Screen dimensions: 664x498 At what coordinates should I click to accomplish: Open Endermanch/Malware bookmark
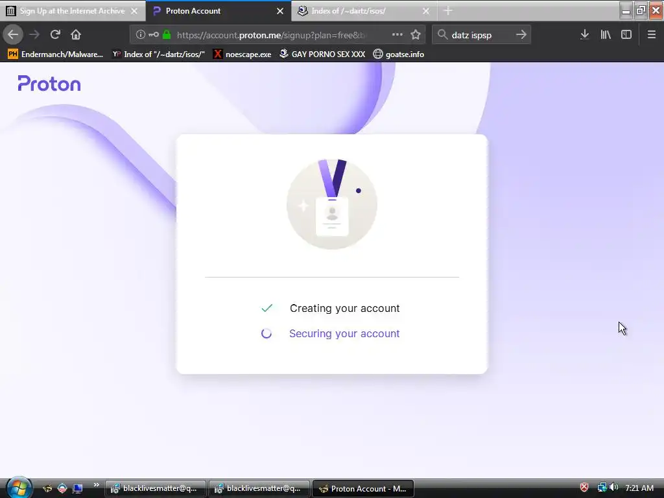click(x=56, y=54)
